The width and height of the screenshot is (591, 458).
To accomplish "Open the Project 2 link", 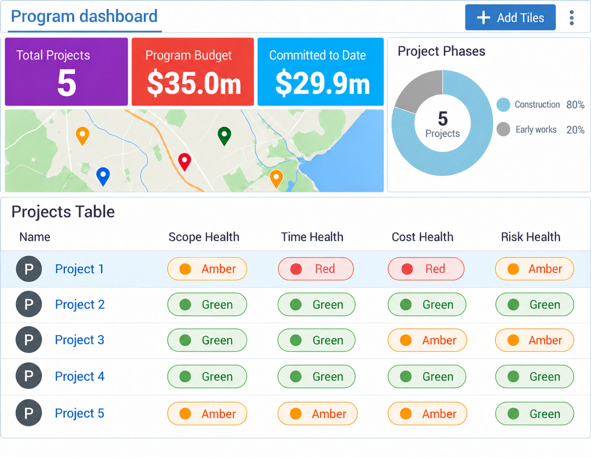I will (x=80, y=304).
